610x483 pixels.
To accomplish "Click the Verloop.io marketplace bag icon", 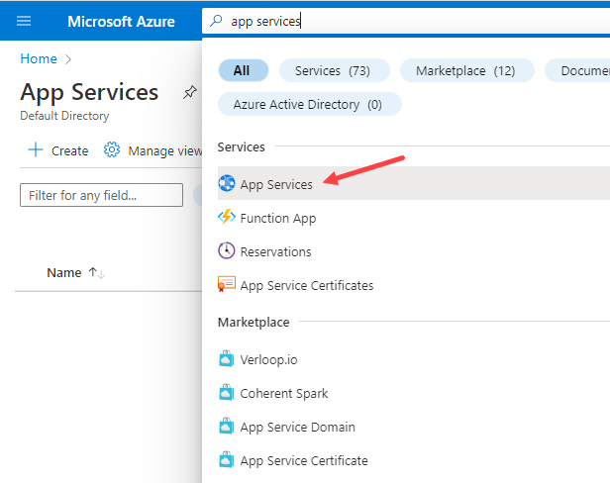I will coord(227,359).
